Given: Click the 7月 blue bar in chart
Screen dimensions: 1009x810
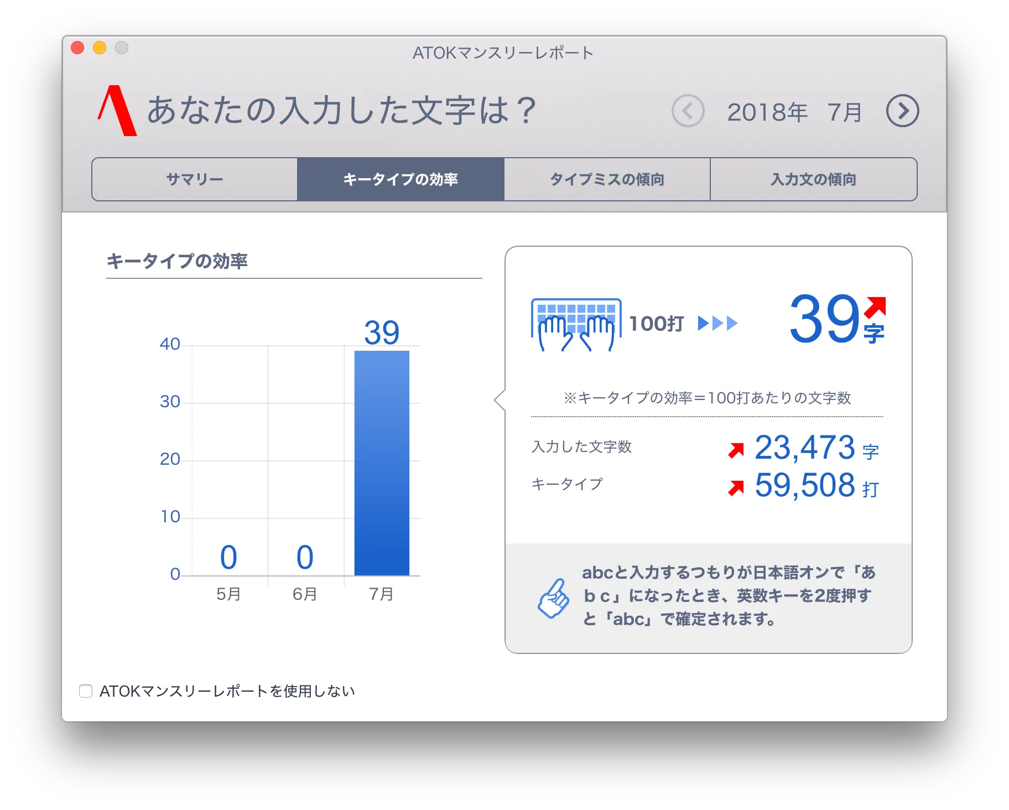Looking at the screenshot, I should click(382, 463).
